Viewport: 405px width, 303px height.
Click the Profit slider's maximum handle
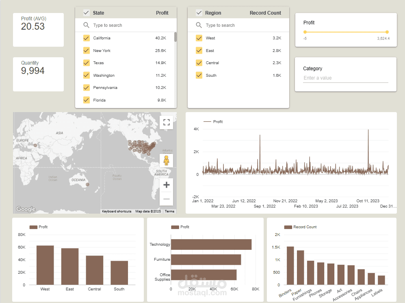click(387, 32)
